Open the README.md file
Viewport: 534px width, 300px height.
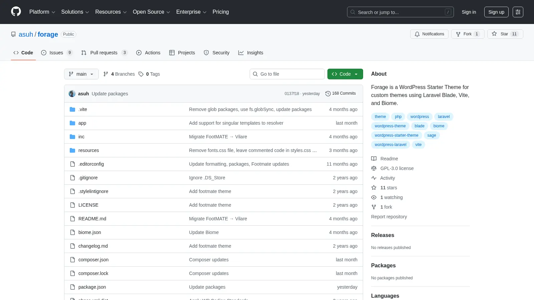pyautogui.click(x=92, y=219)
